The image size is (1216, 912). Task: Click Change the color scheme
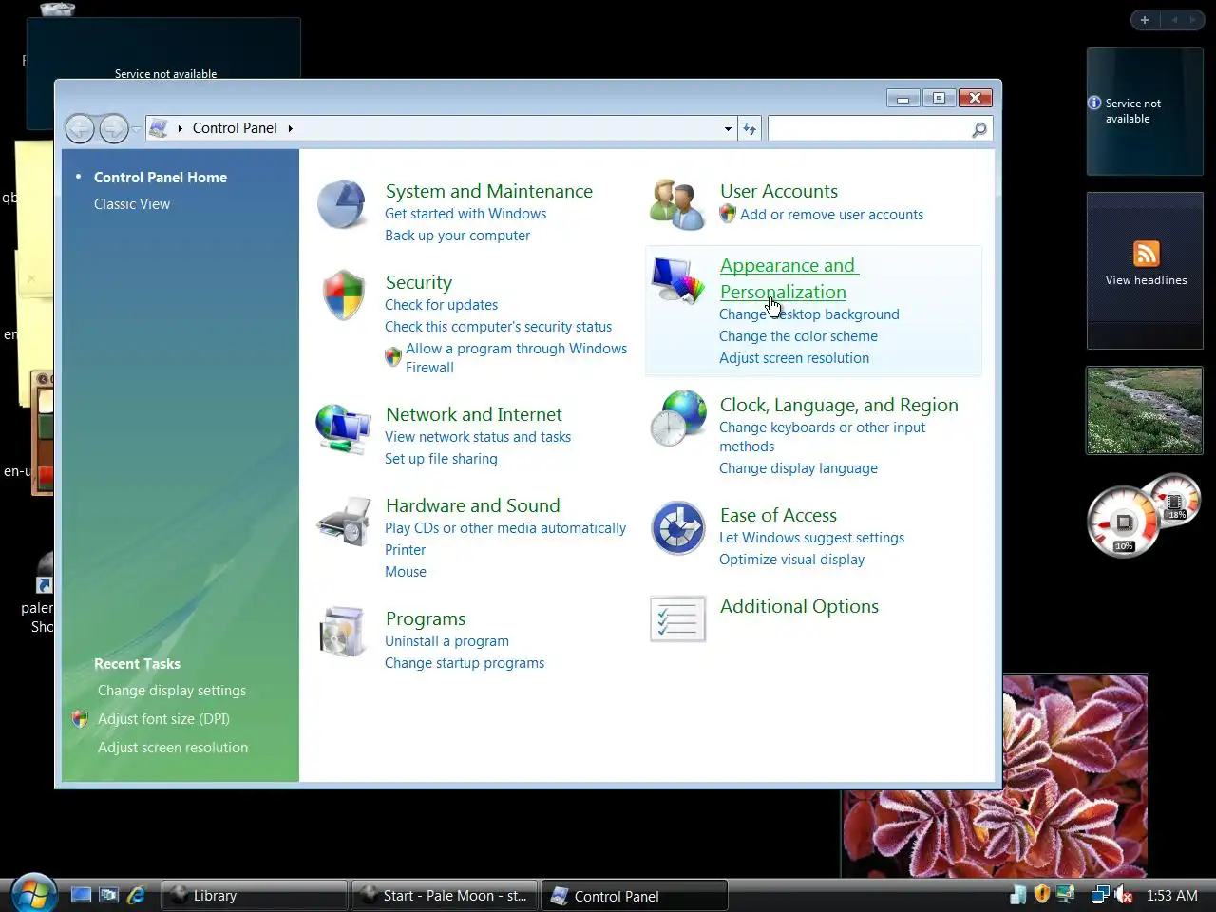pyautogui.click(x=798, y=336)
